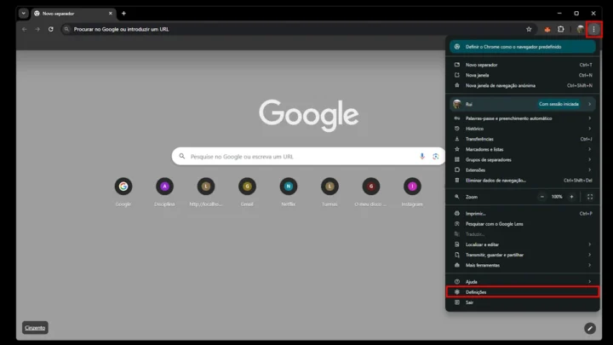The height and width of the screenshot is (345, 613).
Task: Click the Chrome three-dot menu icon
Action: coord(593,29)
